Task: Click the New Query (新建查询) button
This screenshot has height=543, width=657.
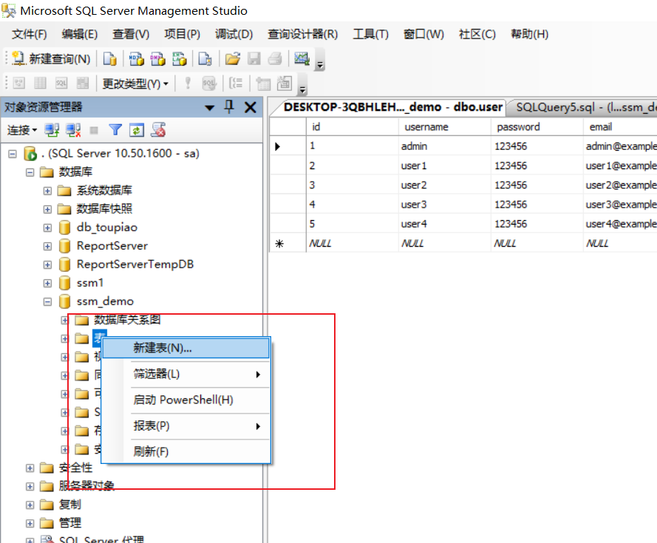Action: (x=51, y=58)
